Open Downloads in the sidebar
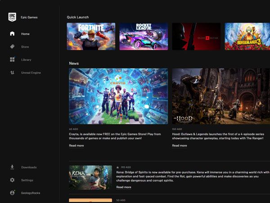This screenshot has height=203, width=270. pyautogui.click(x=29, y=167)
